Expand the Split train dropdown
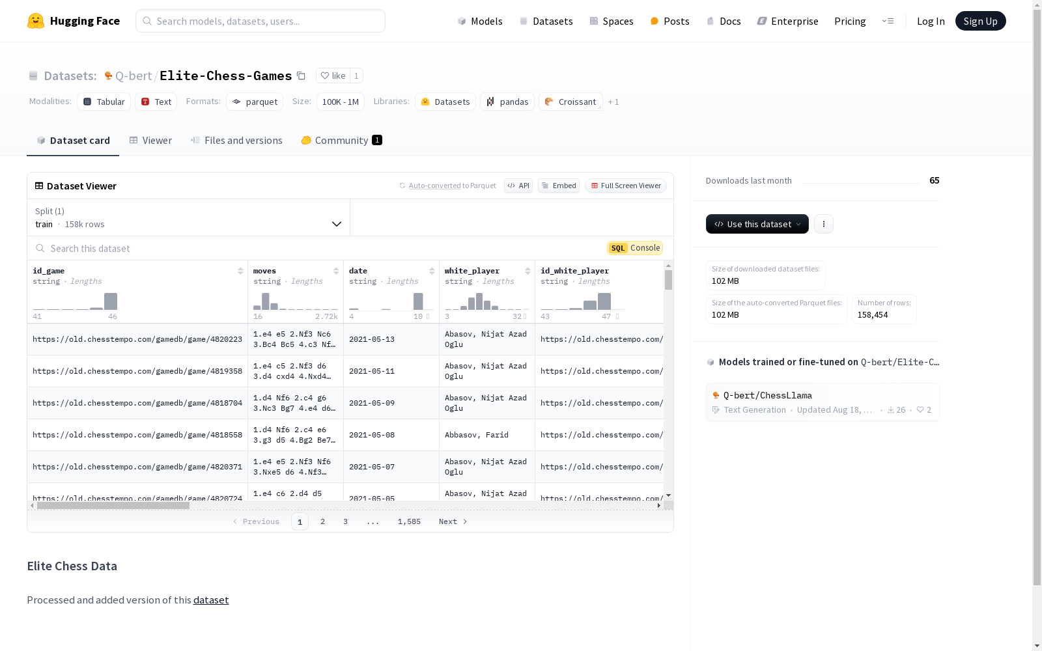This screenshot has width=1042, height=651. click(188, 217)
